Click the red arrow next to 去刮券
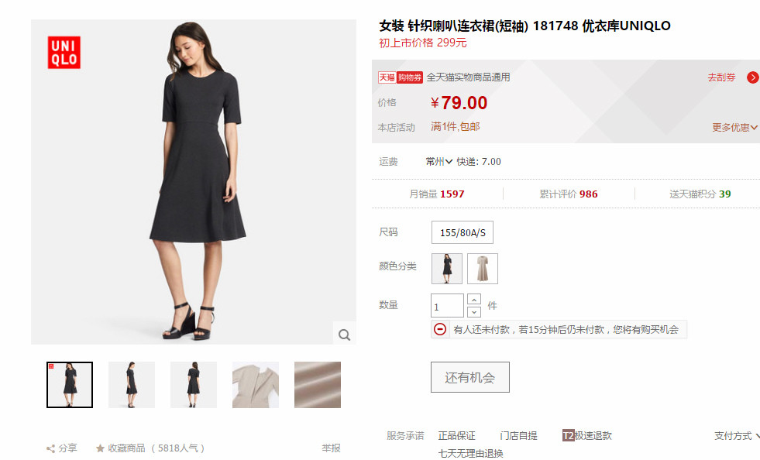Viewport: 760px width, 460px height. pos(753,77)
